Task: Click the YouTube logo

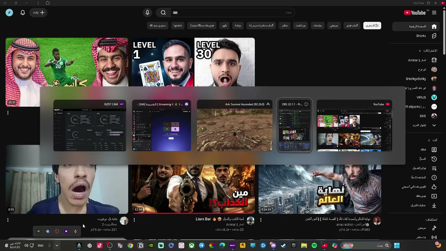Action: click(415, 13)
